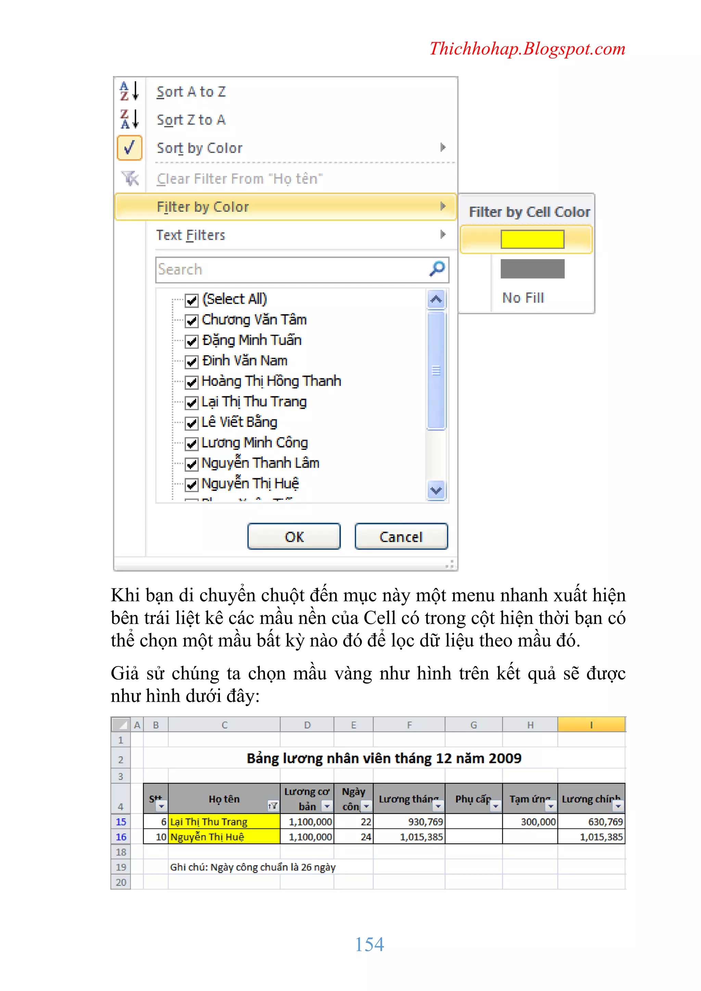
Task: Select column C header
Action: [x=225, y=725]
